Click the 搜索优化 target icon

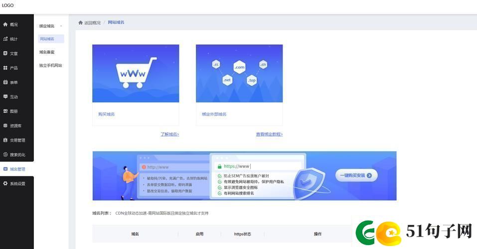5,154
